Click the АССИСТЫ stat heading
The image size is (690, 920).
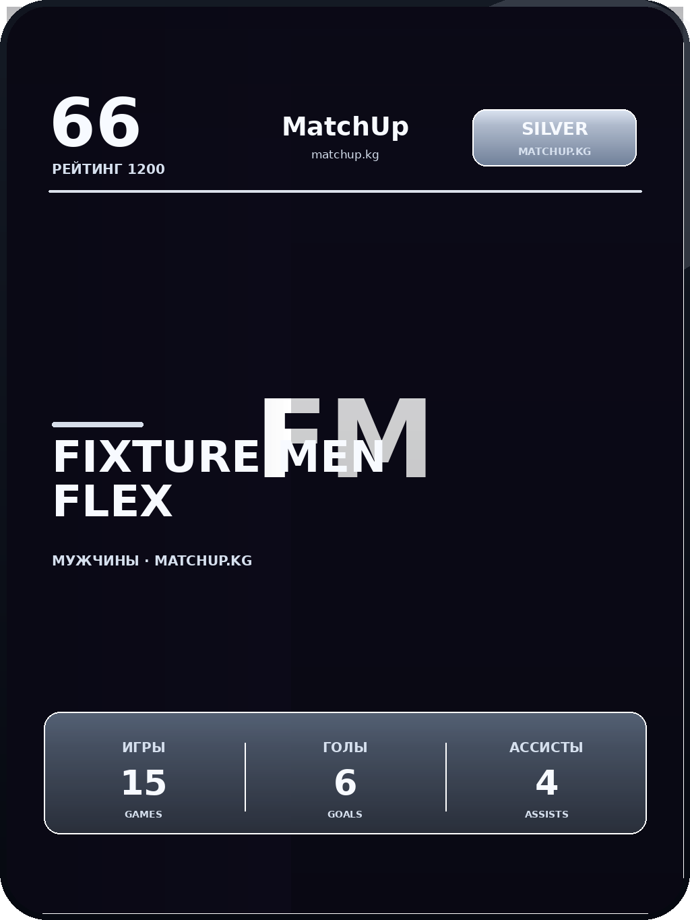[x=546, y=747]
